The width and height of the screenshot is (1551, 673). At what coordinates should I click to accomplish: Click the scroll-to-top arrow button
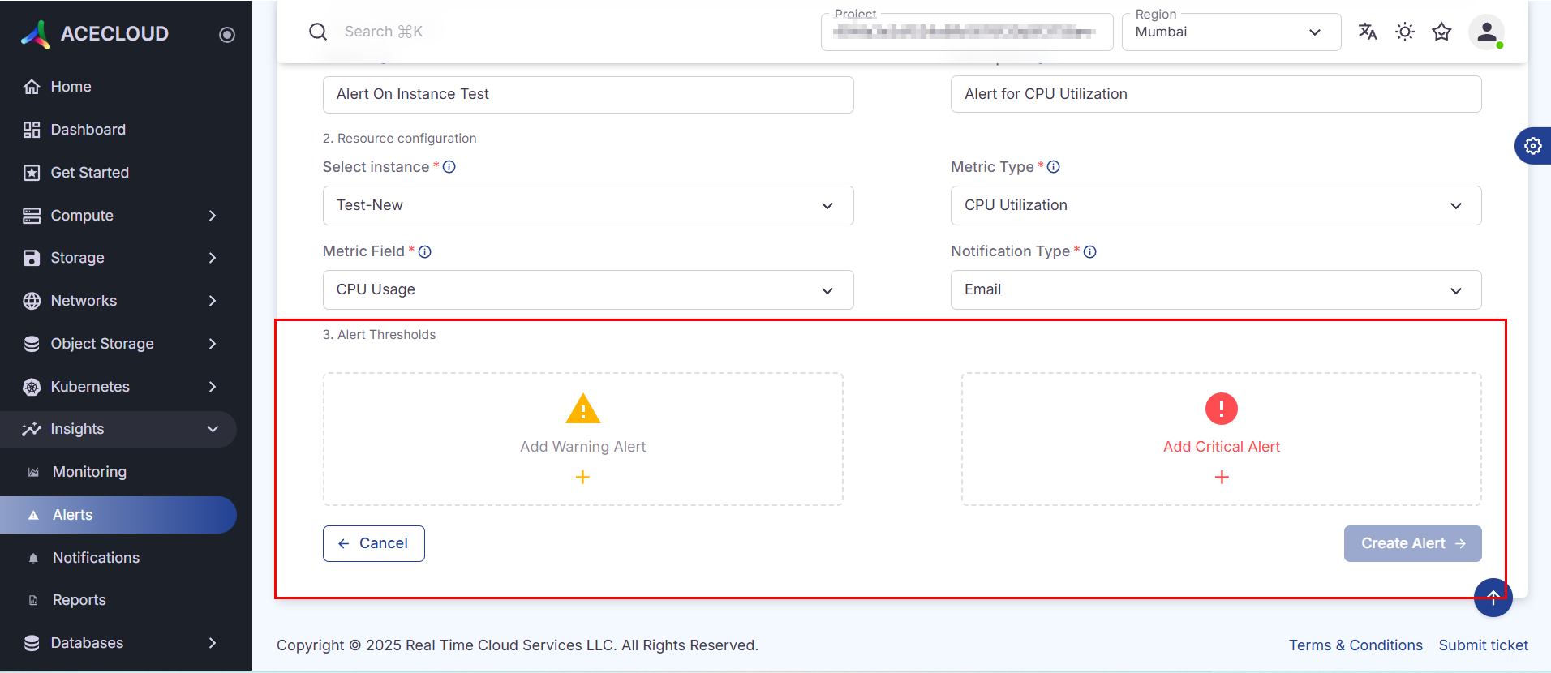pyautogui.click(x=1493, y=598)
